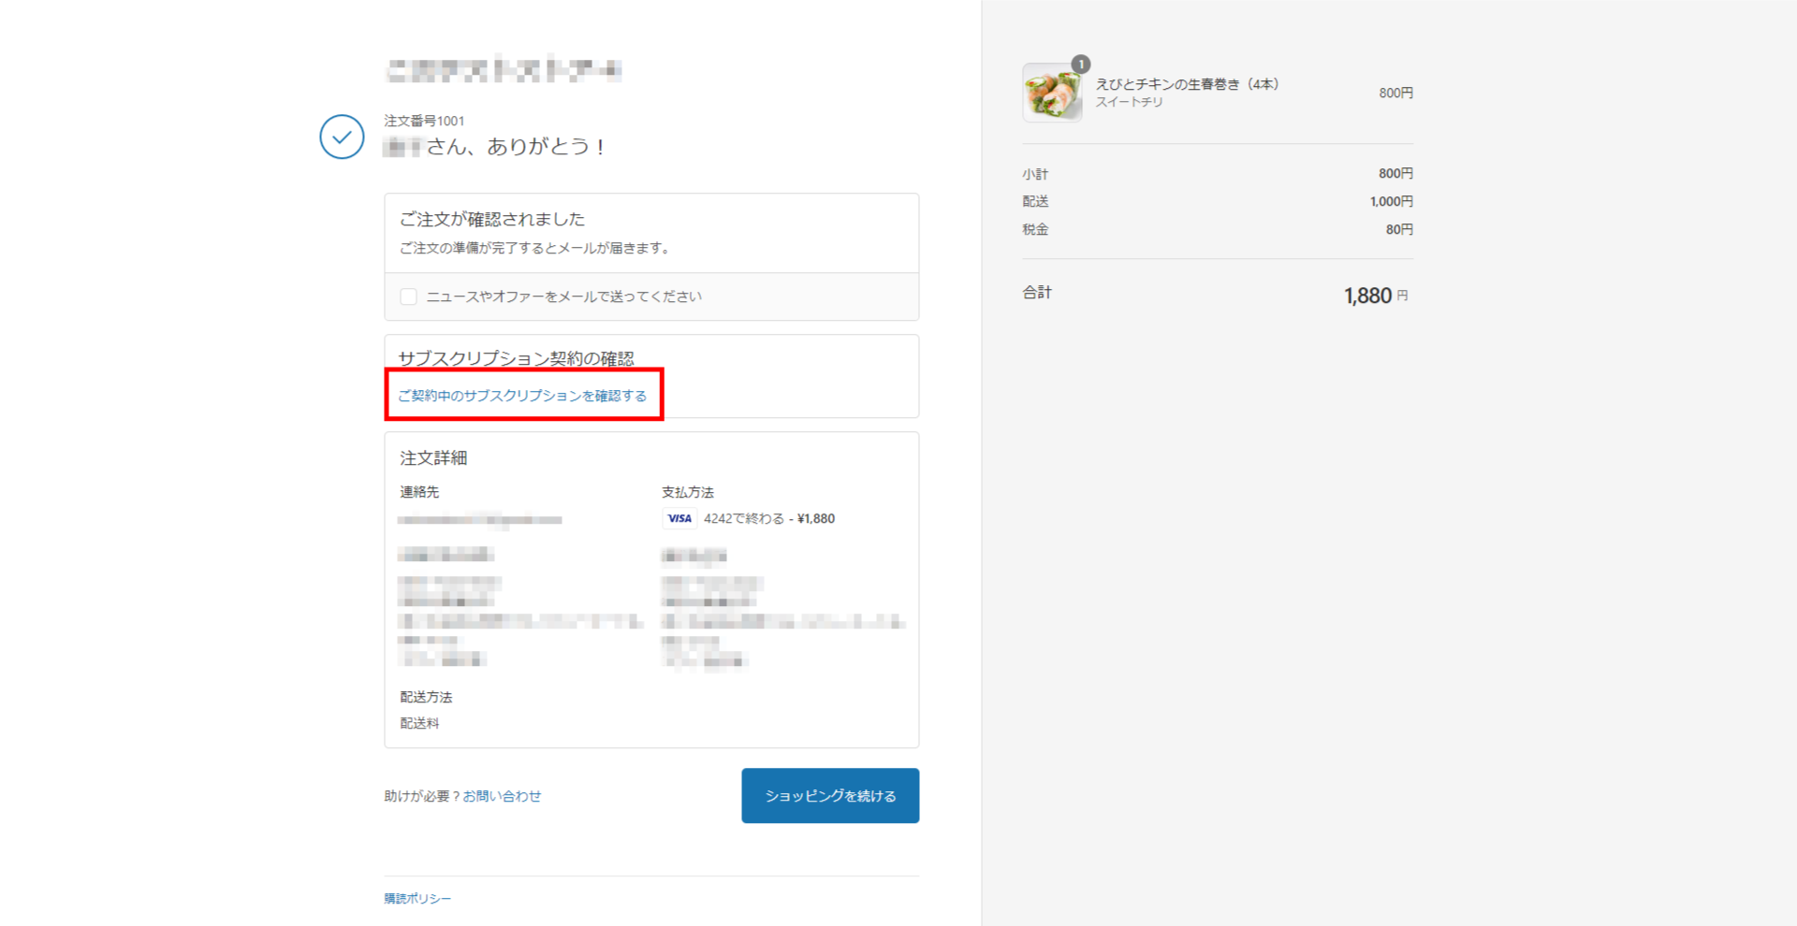Click the blurred store name header
1797x926 pixels.
click(x=504, y=70)
